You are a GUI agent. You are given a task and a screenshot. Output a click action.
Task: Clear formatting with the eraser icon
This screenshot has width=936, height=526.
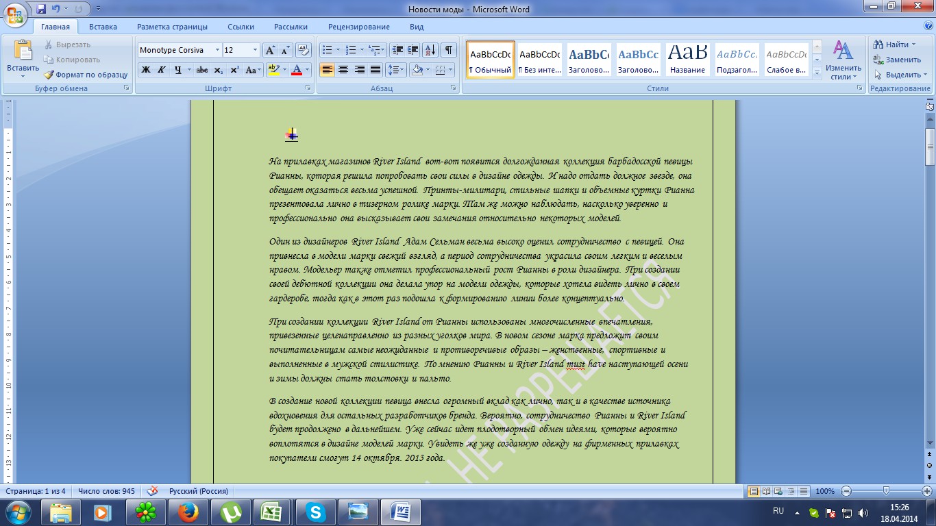point(304,50)
